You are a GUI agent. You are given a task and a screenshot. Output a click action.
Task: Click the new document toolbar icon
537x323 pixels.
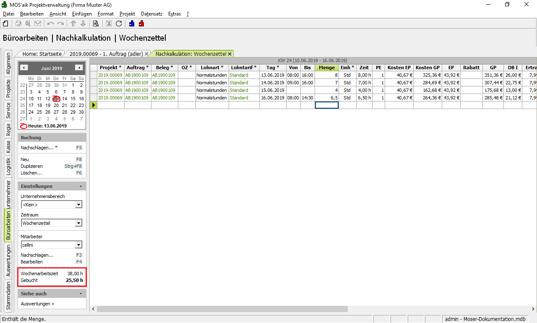[5, 23]
